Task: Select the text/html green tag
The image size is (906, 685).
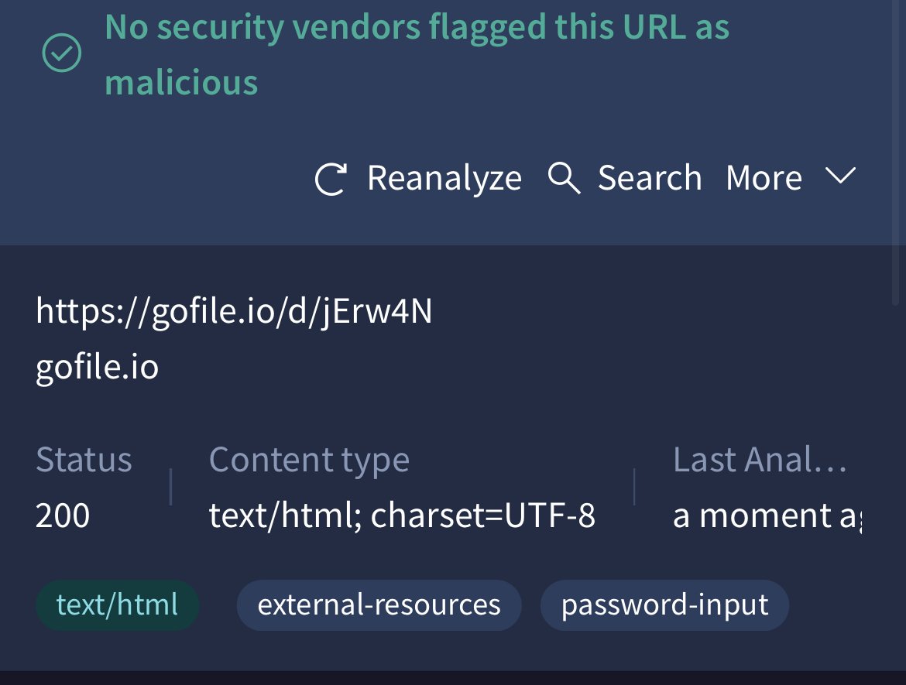Action: 118,605
